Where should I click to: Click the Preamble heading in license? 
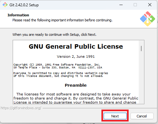[x=76, y=85]
